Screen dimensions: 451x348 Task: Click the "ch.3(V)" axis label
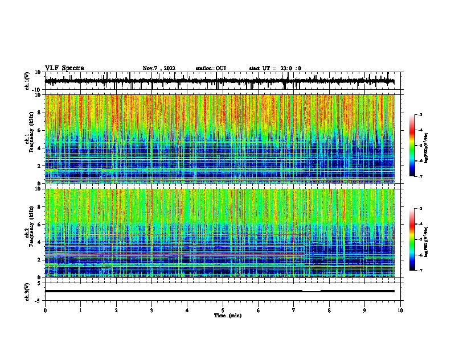[27, 292]
